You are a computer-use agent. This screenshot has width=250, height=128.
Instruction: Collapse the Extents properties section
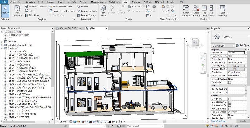[245, 96]
